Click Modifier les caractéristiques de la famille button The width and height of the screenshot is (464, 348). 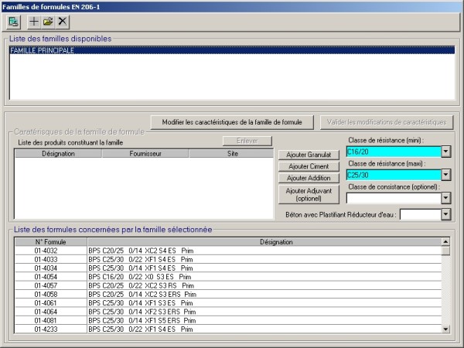(x=233, y=122)
